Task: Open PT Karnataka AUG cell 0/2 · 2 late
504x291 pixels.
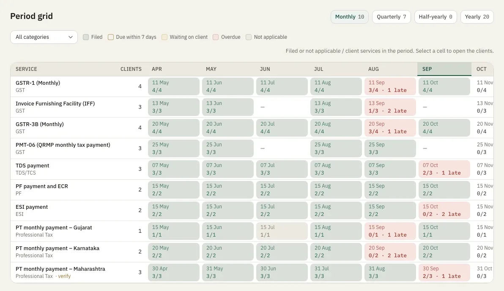Action: tap(390, 252)
